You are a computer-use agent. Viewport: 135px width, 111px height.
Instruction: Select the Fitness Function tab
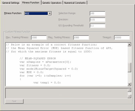click(x=31, y=2)
